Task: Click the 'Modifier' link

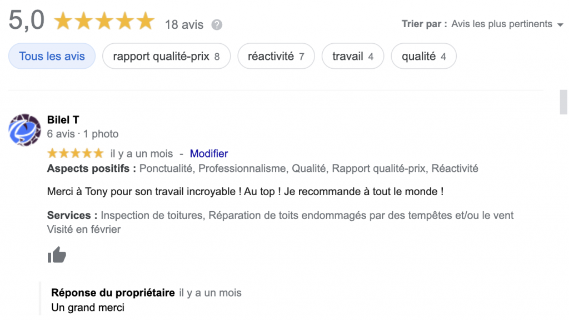Action: click(209, 154)
